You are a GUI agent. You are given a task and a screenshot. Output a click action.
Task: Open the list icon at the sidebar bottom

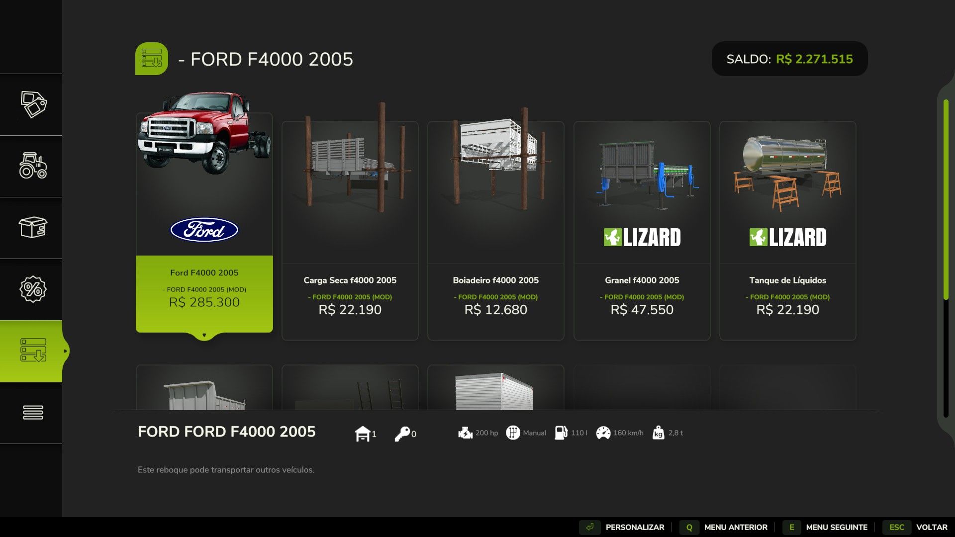coord(32,412)
